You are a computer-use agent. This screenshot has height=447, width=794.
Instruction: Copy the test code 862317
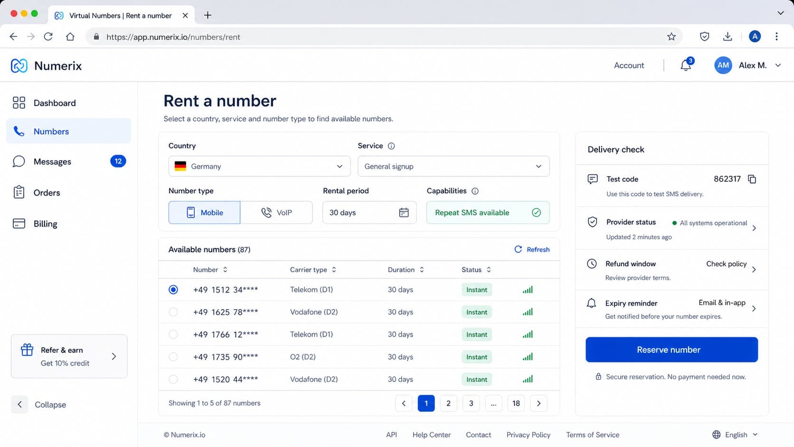[x=752, y=179]
